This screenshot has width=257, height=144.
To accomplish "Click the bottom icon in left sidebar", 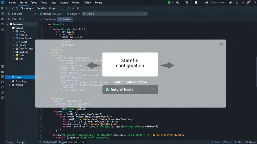I will (3, 97).
